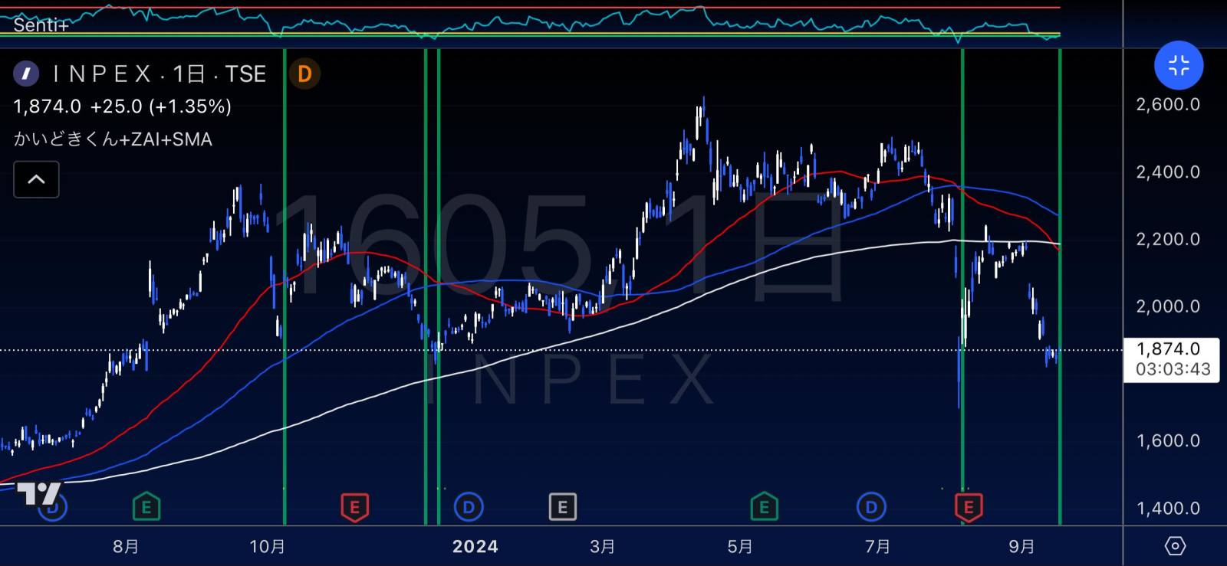Tap the 7月 time axis label

click(x=878, y=547)
